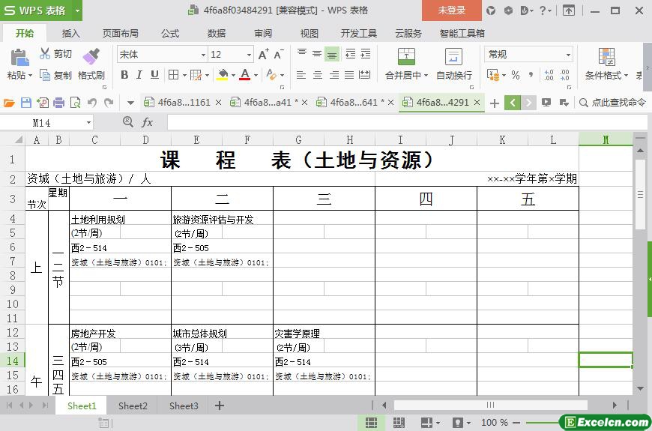The image size is (652, 431).
Task: Click the Cut (剪切) scissors icon
Action: [45, 54]
